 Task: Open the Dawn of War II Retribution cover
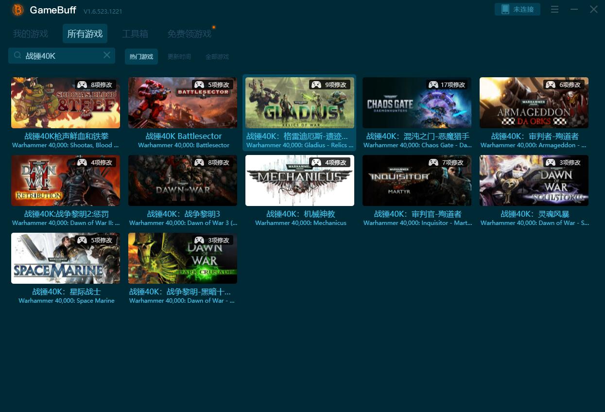point(66,180)
